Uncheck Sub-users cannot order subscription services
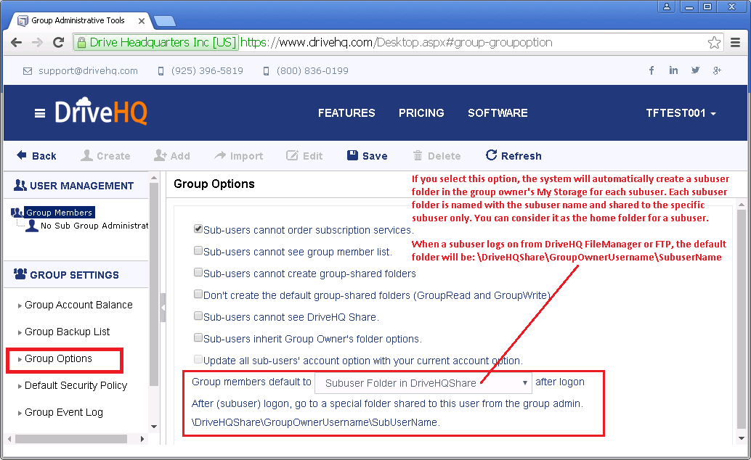The width and height of the screenshot is (751, 460). tap(198, 229)
